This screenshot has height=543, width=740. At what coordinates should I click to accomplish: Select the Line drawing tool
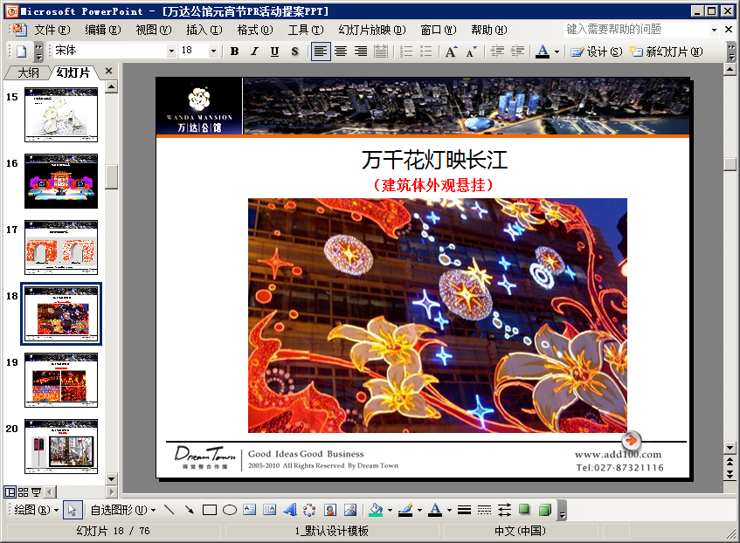169,510
